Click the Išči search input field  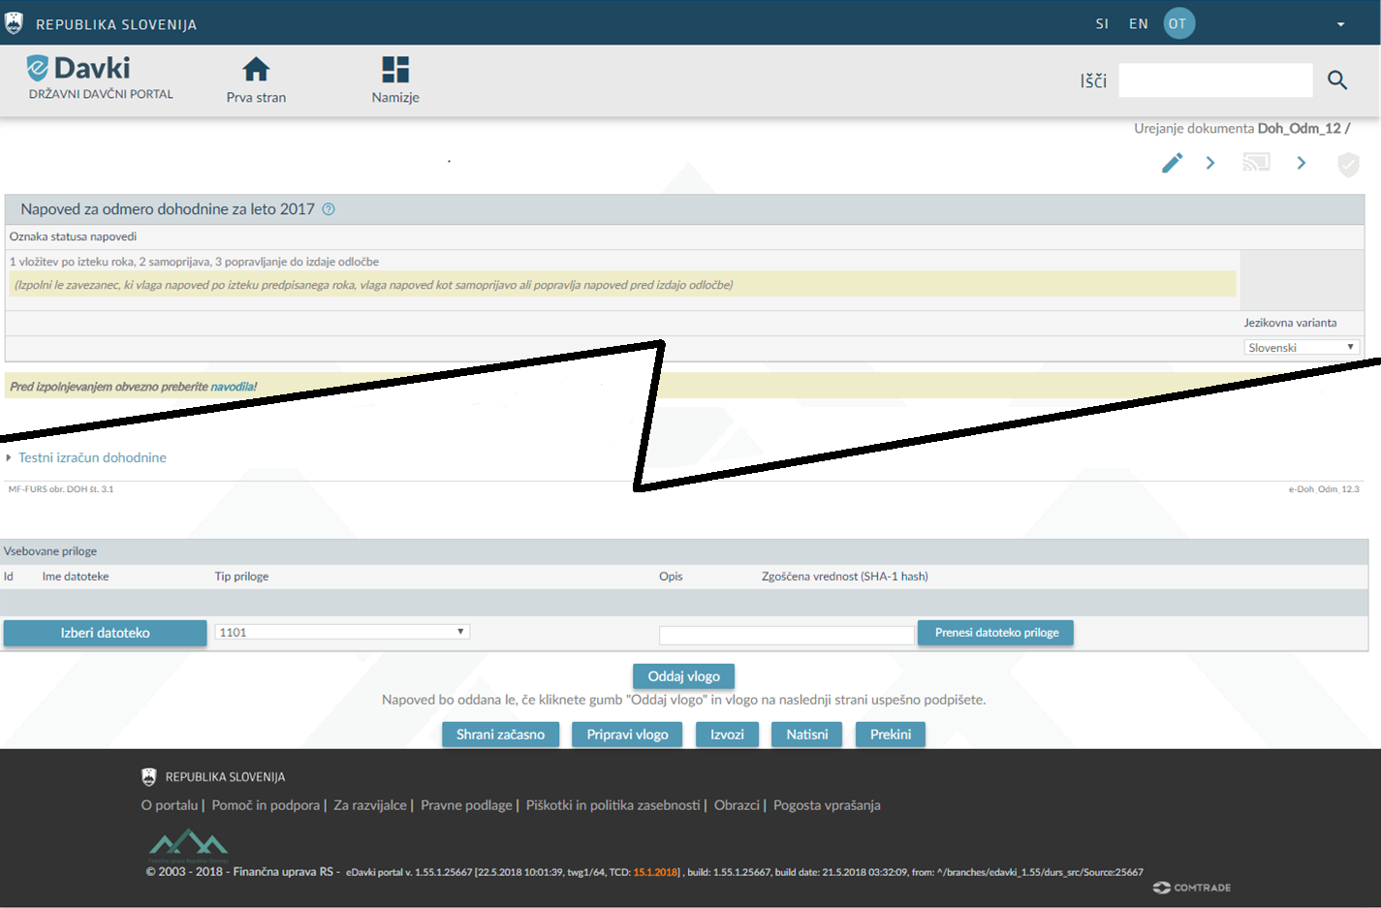1215,80
